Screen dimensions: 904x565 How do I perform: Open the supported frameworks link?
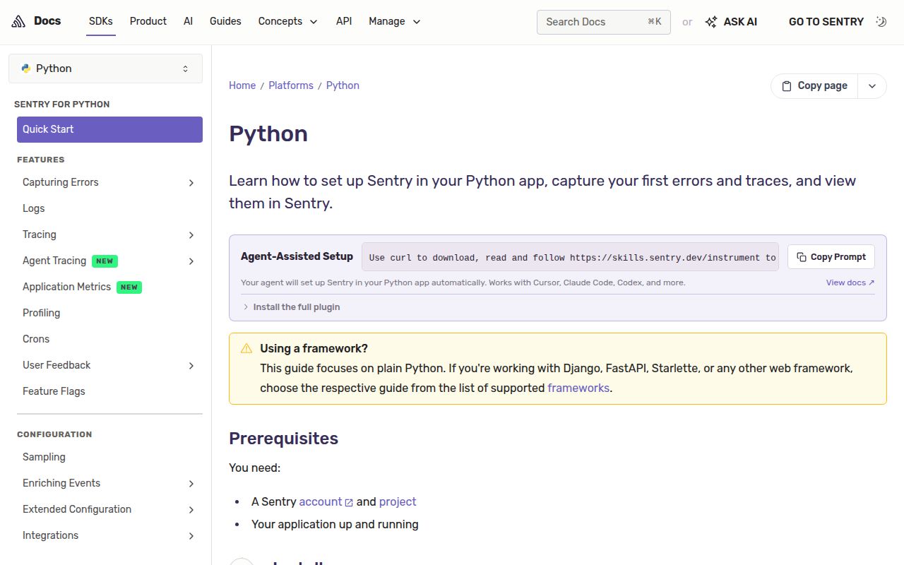pyautogui.click(x=578, y=388)
